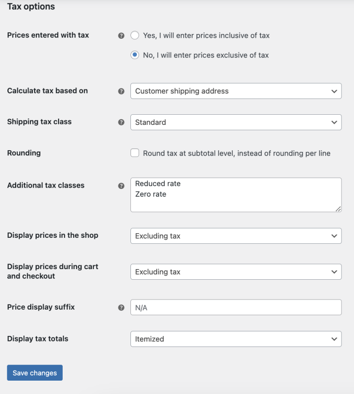Expand Display tax totals via its chevron arrow
354x394 pixels.
335,338
